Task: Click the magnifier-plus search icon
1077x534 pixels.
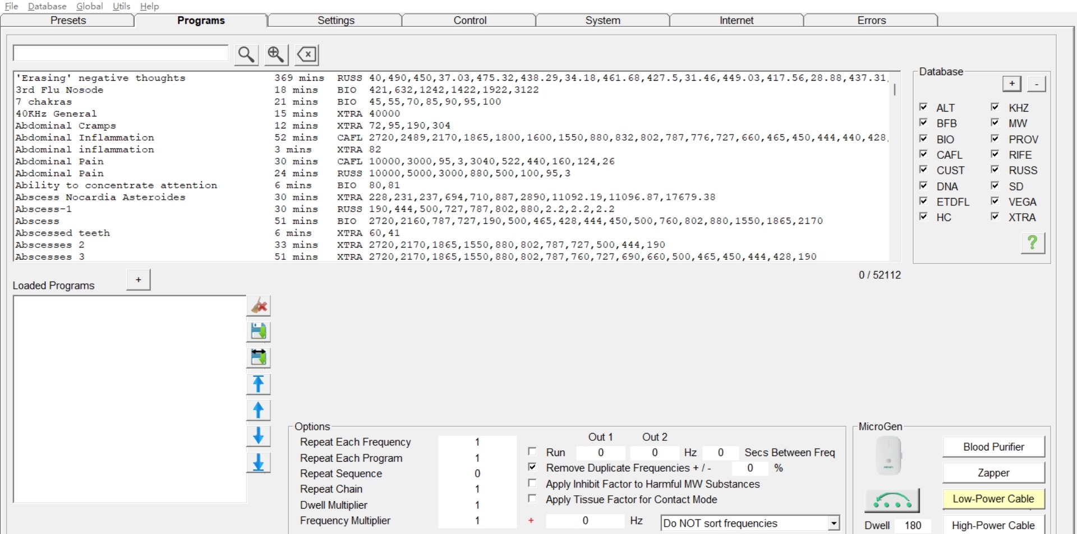Action: point(275,54)
